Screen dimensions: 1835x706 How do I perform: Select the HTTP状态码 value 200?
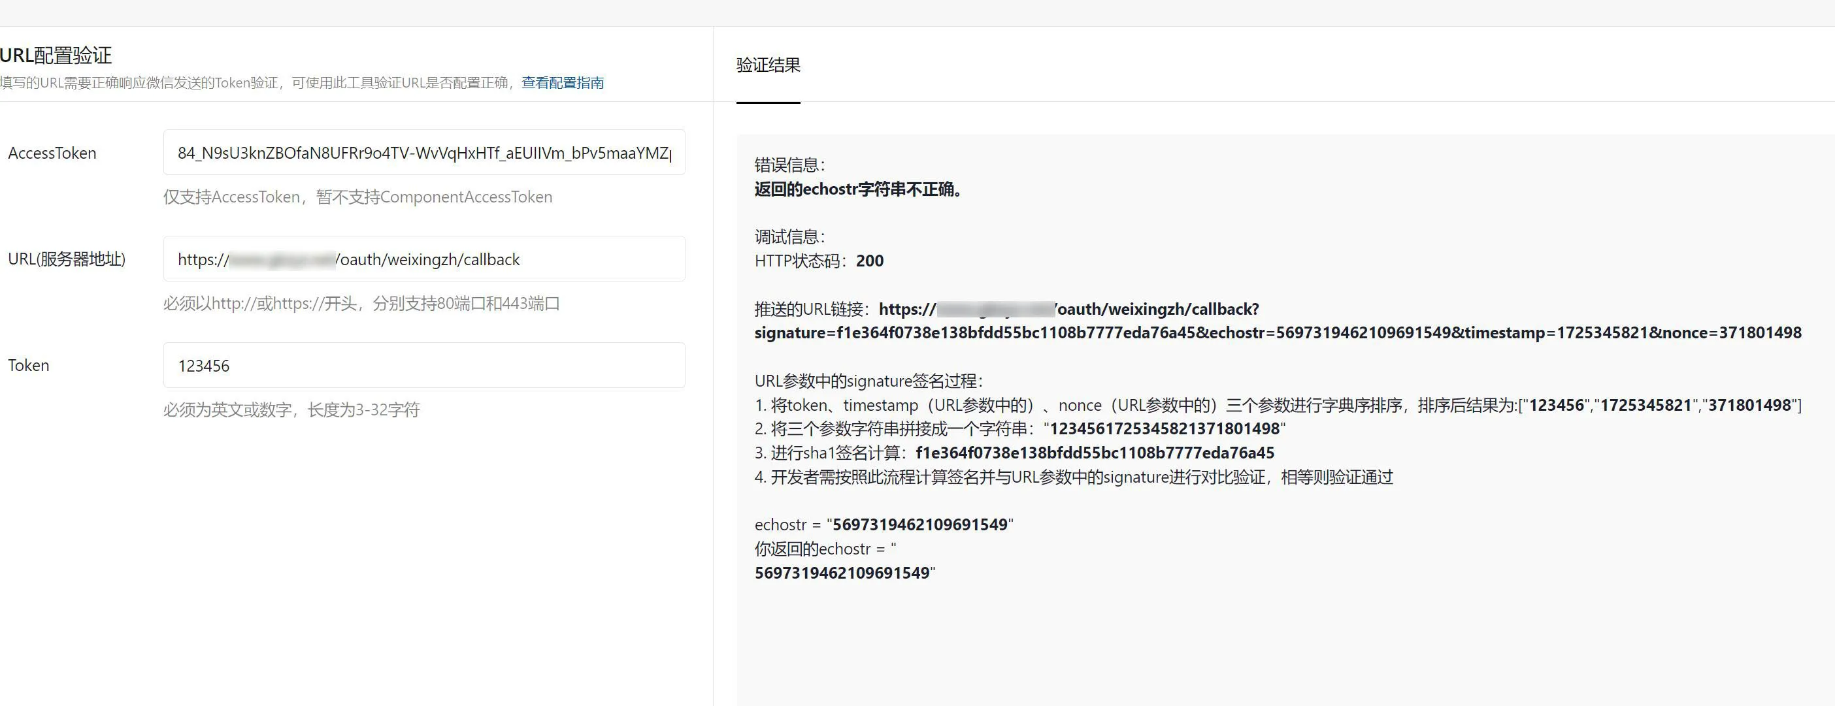[x=870, y=261]
